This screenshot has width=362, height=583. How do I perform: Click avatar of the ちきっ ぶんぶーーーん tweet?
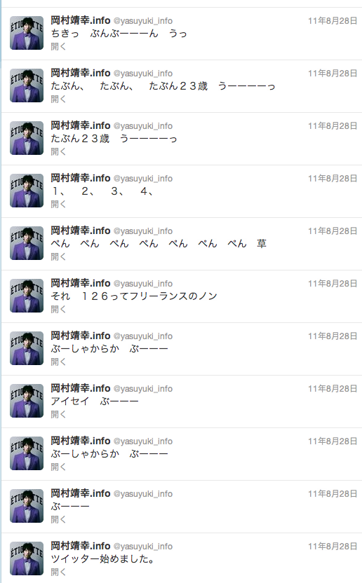click(27, 33)
